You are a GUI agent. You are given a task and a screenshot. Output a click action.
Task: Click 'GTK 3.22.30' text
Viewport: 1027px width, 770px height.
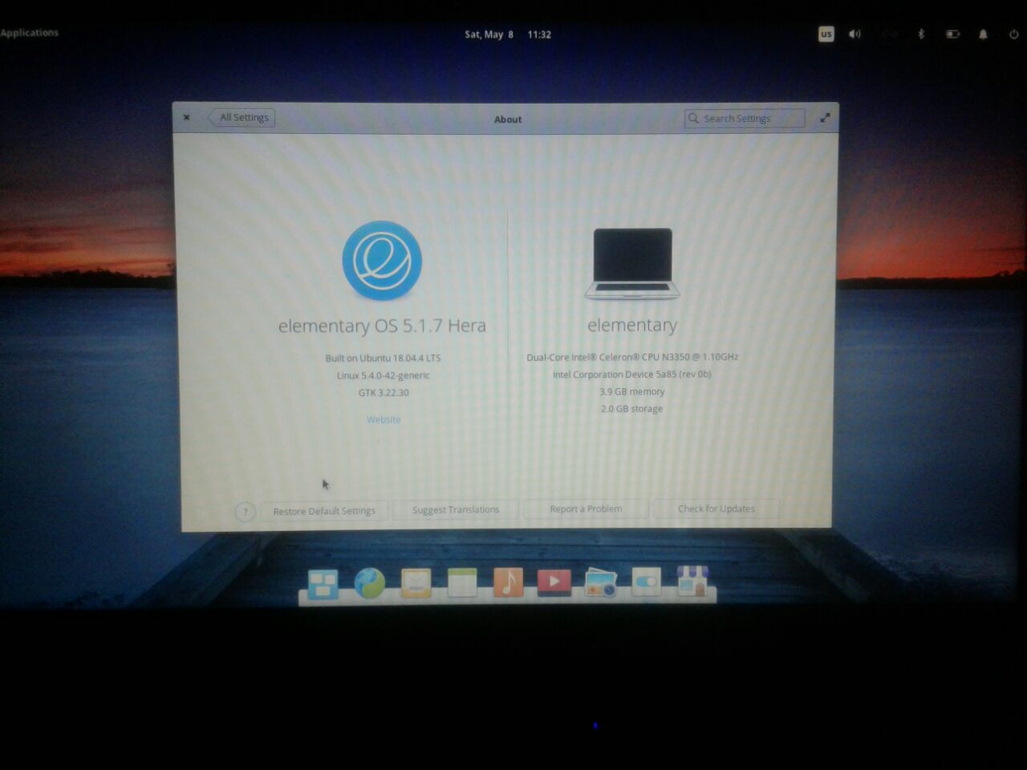[x=384, y=393]
